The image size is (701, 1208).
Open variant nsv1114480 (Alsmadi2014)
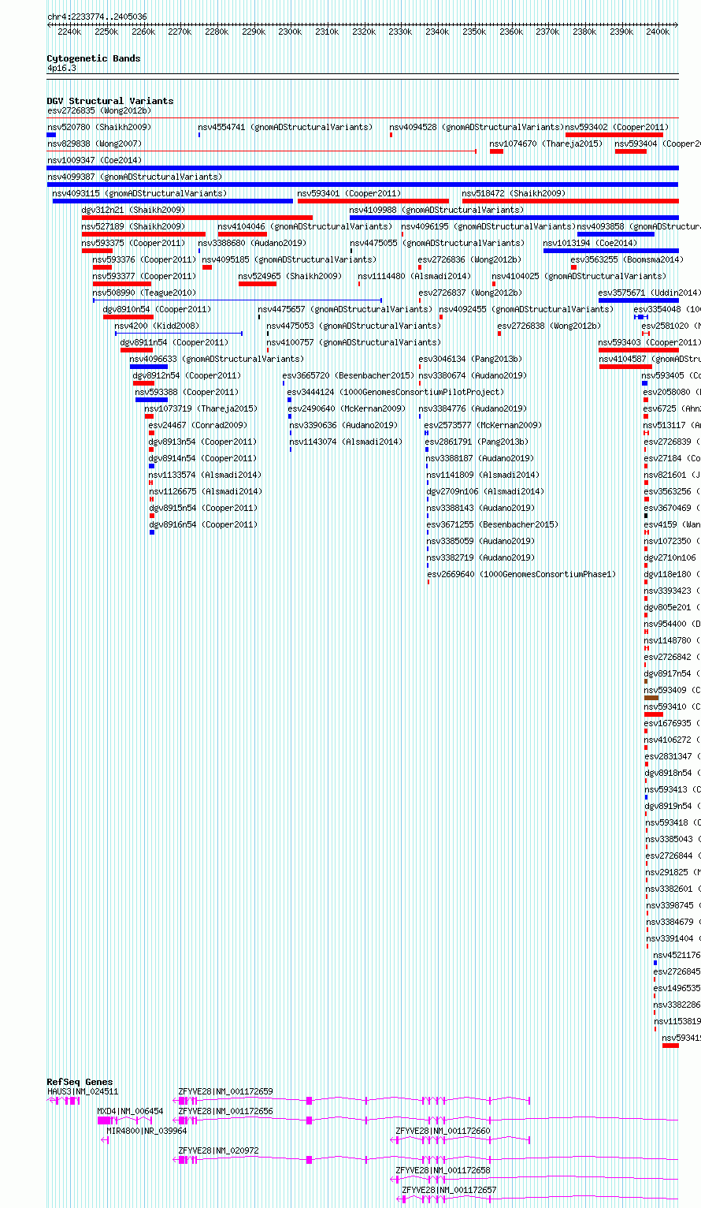414,276
